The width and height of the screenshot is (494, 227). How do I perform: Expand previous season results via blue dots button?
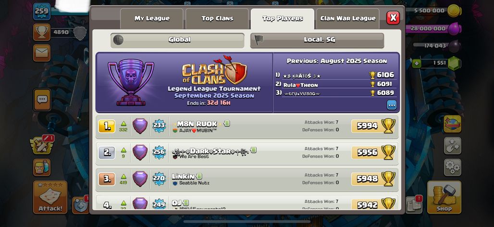click(392, 105)
